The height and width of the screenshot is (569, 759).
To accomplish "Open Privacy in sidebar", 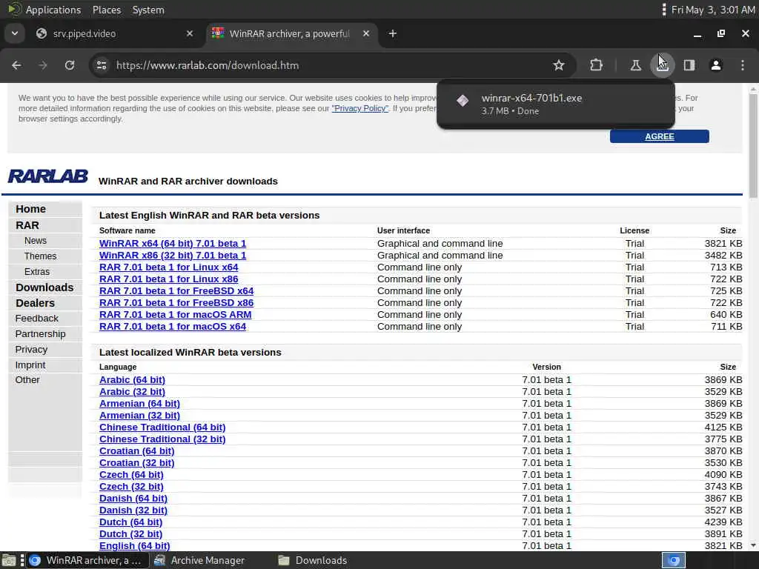I will (31, 350).
